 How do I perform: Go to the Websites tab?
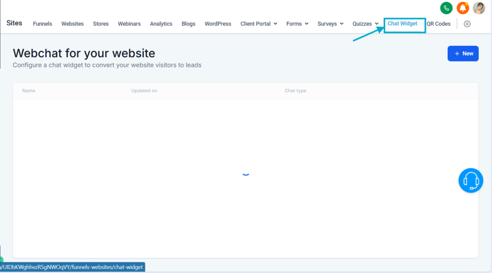(x=73, y=24)
